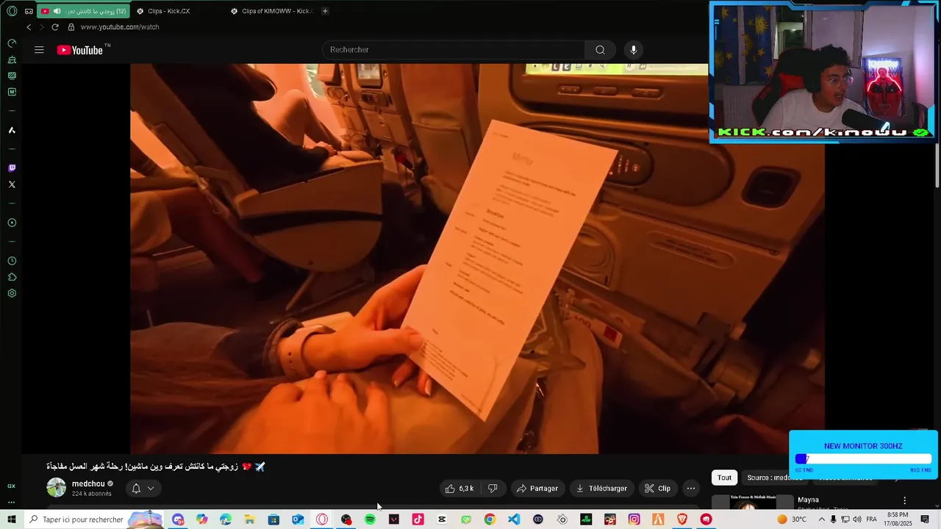Open Spotify from the taskbar
941x529 pixels.
coord(370,519)
